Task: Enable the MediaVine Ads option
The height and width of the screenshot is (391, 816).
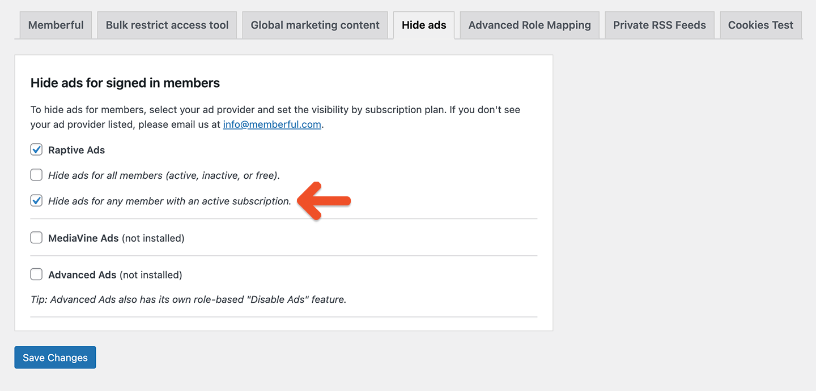Action: tap(36, 237)
